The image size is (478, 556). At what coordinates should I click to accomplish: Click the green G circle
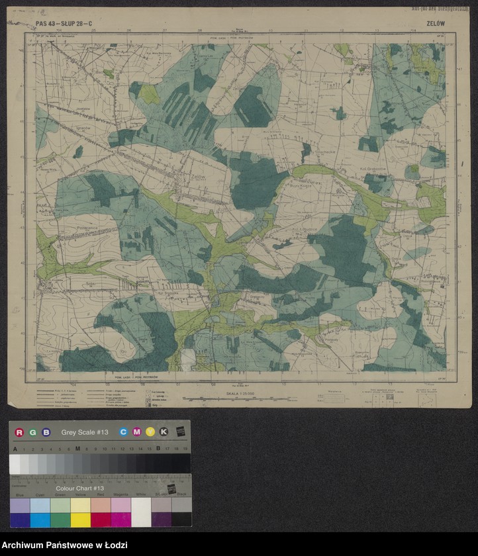[32, 432]
